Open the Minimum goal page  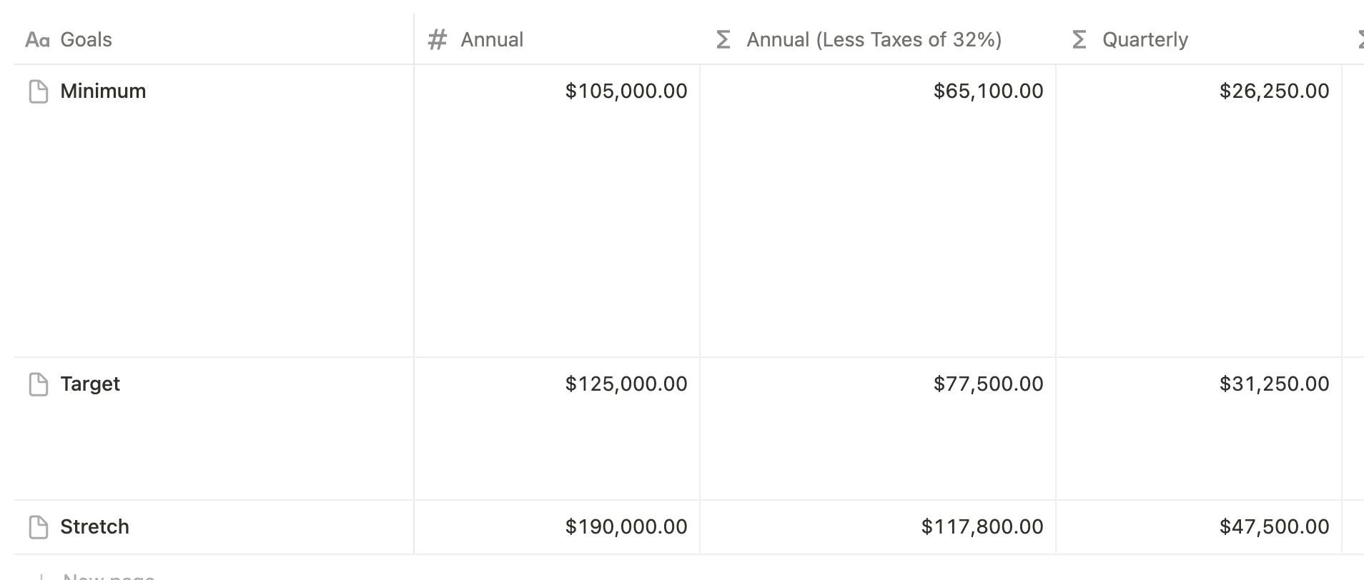click(x=103, y=91)
